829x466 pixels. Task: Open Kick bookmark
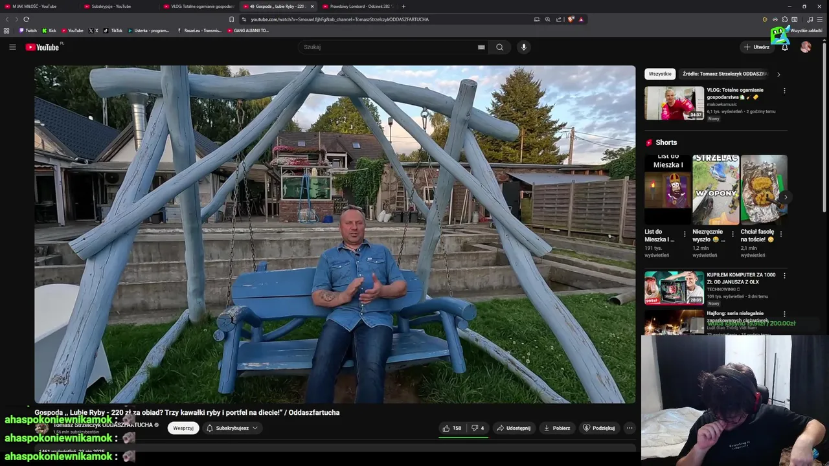point(49,30)
